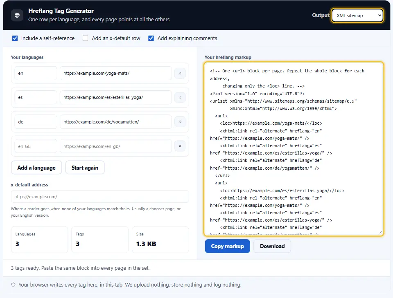Click the Add an x-default row label
The image size is (393, 298).
click(116, 38)
